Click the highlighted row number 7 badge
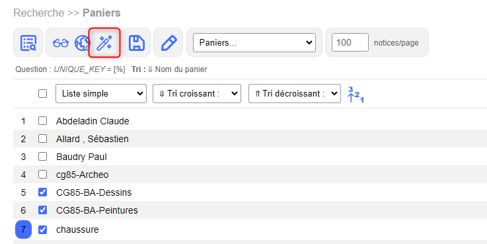487x244 pixels. [x=23, y=229]
